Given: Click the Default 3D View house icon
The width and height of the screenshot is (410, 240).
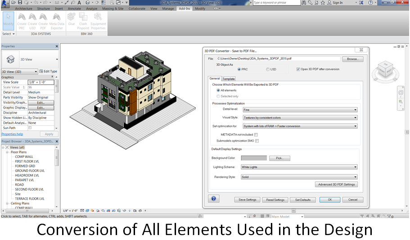Looking at the screenshot, I should 88,3.
